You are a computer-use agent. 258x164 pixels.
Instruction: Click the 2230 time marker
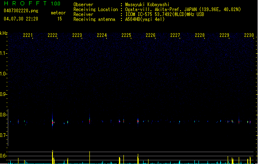[x=249, y=35]
